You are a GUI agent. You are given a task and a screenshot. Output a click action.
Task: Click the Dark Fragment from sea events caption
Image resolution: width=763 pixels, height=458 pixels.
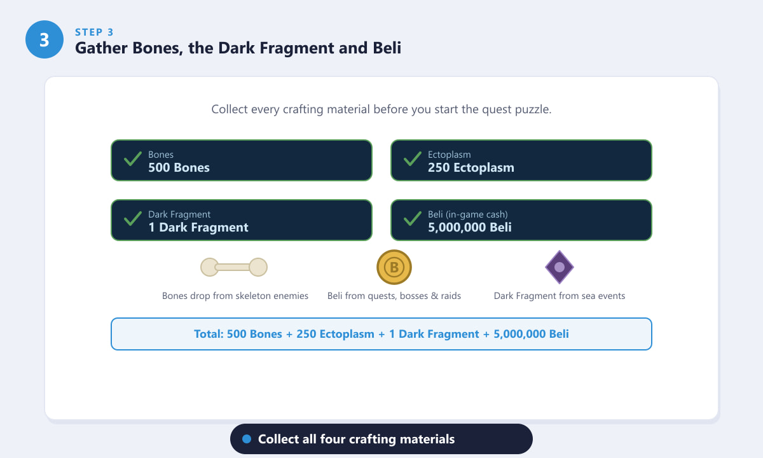[x=560, y=296]
